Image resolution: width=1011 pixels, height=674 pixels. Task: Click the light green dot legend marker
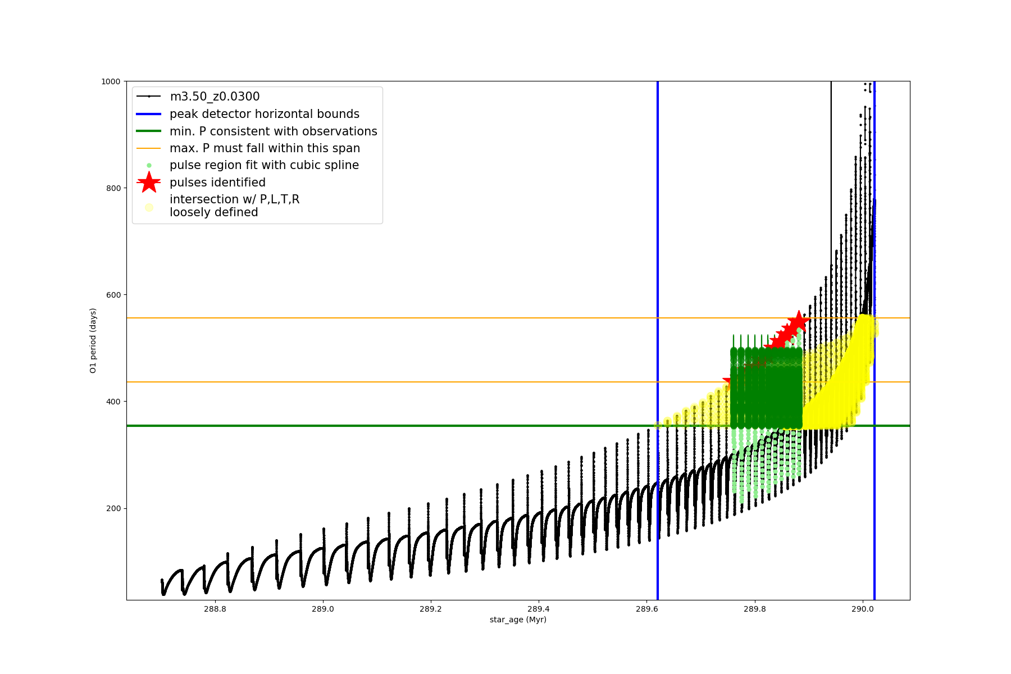(149, 166)
